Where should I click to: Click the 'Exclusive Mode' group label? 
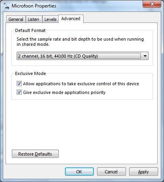pos(31,73)
